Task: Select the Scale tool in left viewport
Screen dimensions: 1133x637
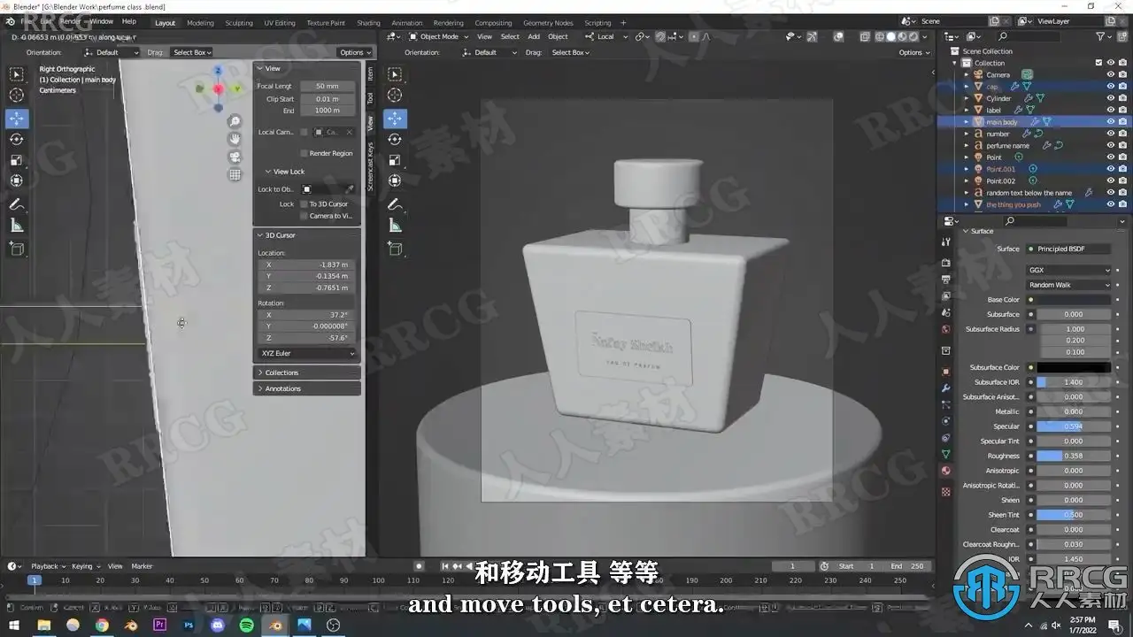Action: tap(17, 160)
